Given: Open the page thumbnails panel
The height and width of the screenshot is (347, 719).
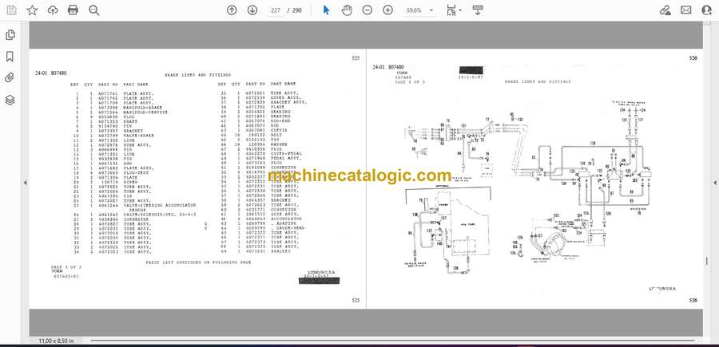Looking at the screenshot, I should 10,35.
